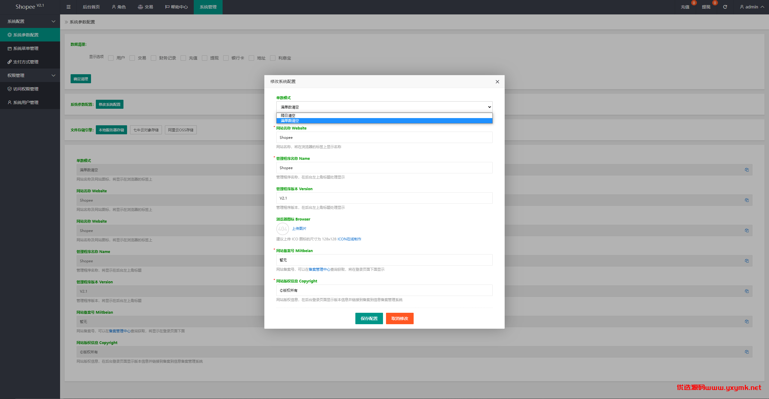
Task: Open the ICON在线制作 link
Action: (349, 239)
